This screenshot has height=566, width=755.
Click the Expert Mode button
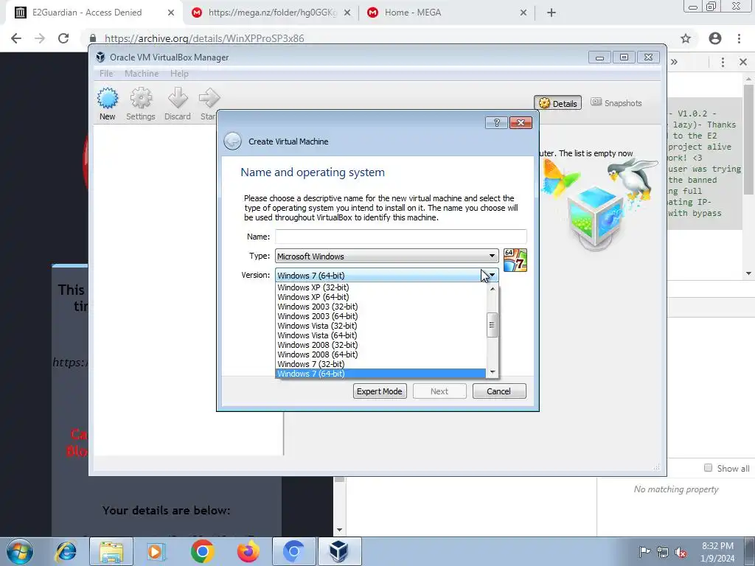[x=380, y=391]
